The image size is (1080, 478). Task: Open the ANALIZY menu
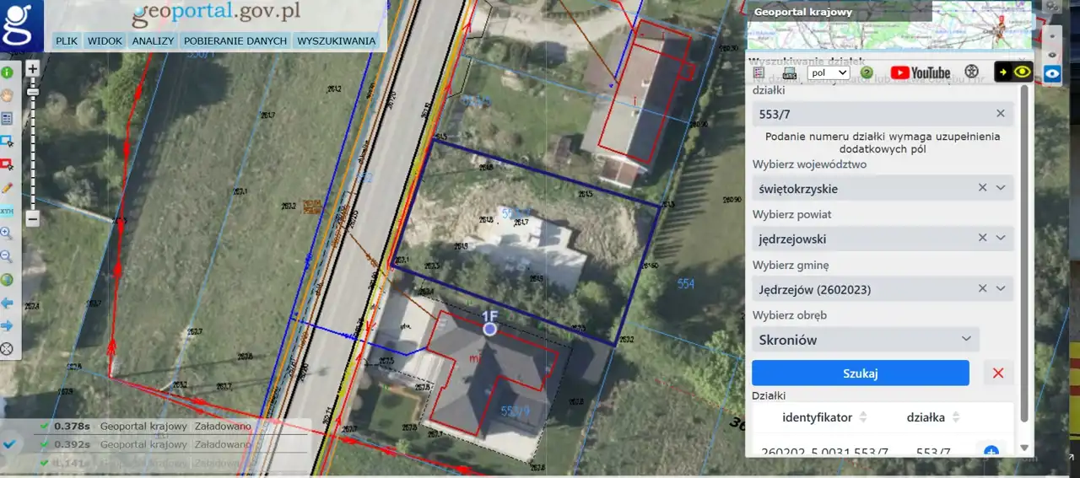pos(153,40)
